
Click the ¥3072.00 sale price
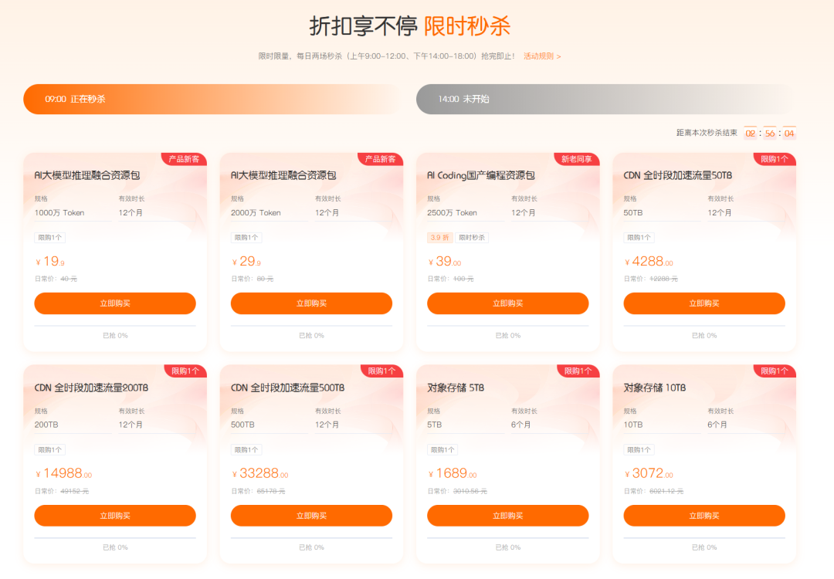(x=649, y=474)
